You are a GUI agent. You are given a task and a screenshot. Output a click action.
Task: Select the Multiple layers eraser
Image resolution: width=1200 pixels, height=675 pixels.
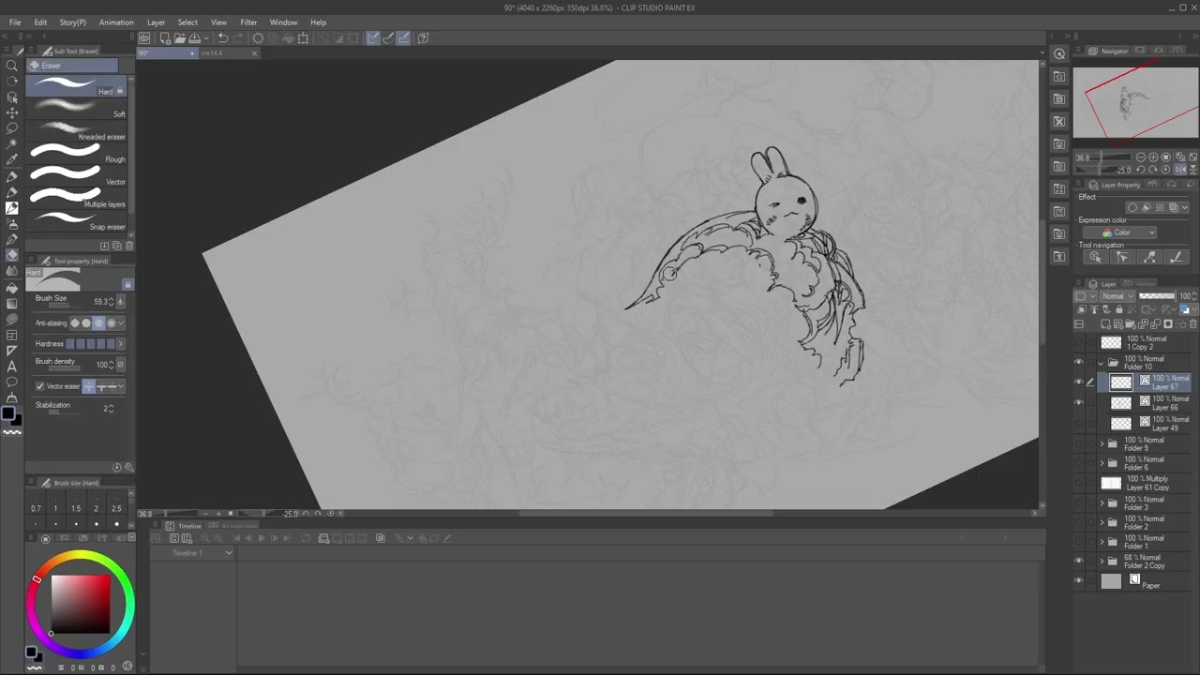(77, 197)
